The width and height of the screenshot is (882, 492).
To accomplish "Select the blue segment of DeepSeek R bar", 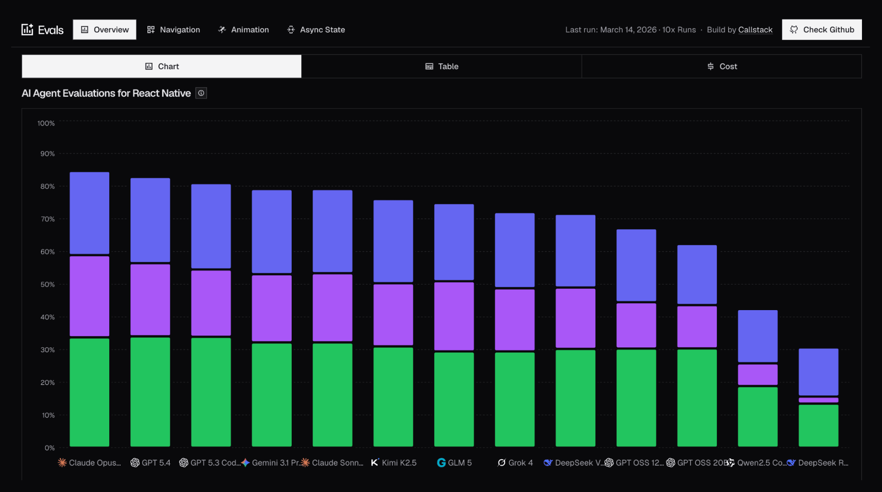I will pos(819,372).
